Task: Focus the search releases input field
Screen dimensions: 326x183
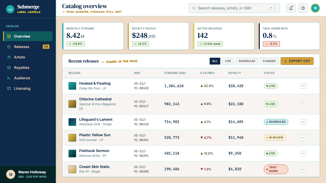Action: tap(234, 8)
